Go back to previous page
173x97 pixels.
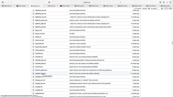click(x=8, y=2)
